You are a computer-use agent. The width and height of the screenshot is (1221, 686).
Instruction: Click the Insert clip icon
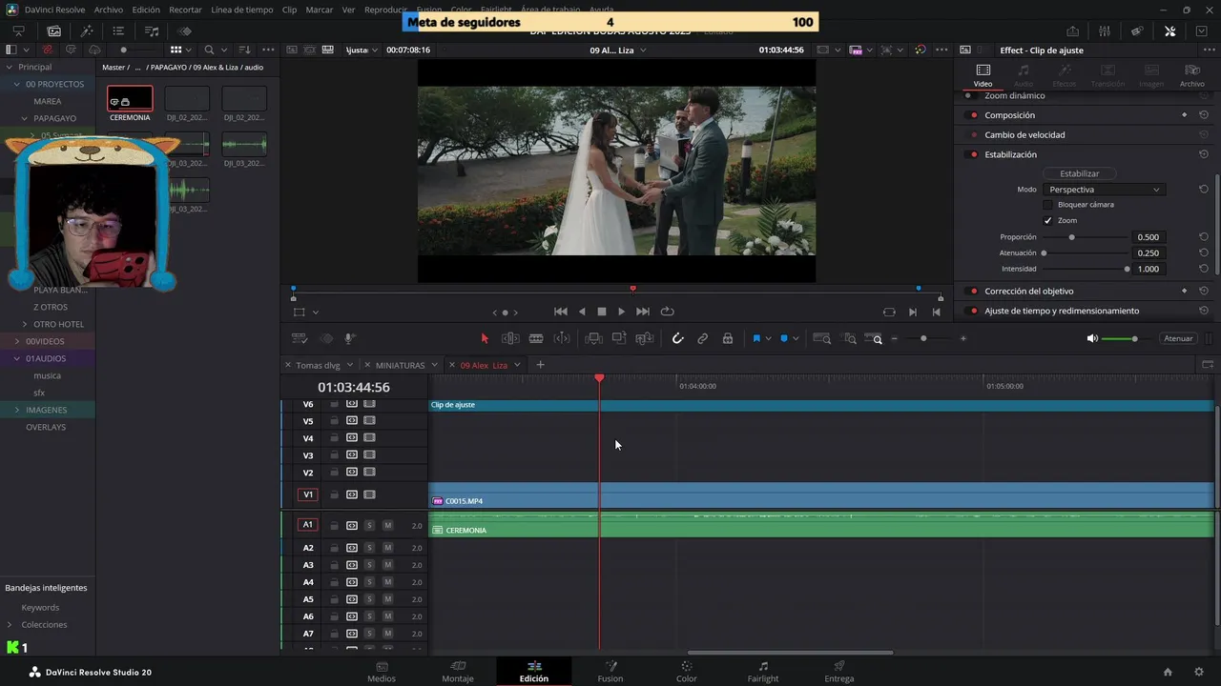593,338
